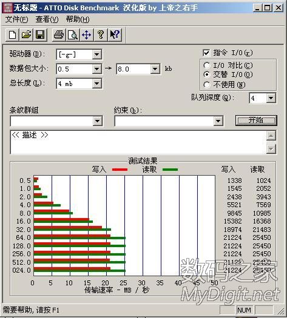
Task: Expand the starting packet size 0.5 dropdown
Action: 97,69
